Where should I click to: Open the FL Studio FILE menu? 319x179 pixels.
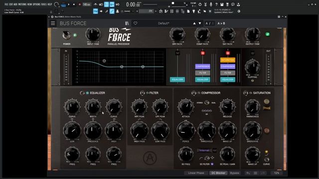tap(6, 4)
